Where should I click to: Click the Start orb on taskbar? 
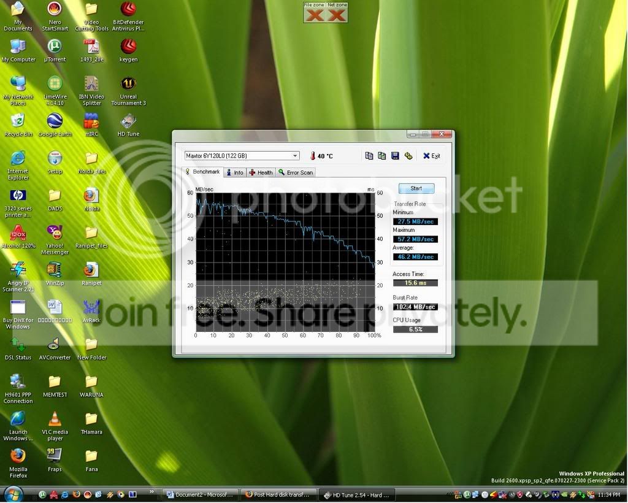[13, 494]
